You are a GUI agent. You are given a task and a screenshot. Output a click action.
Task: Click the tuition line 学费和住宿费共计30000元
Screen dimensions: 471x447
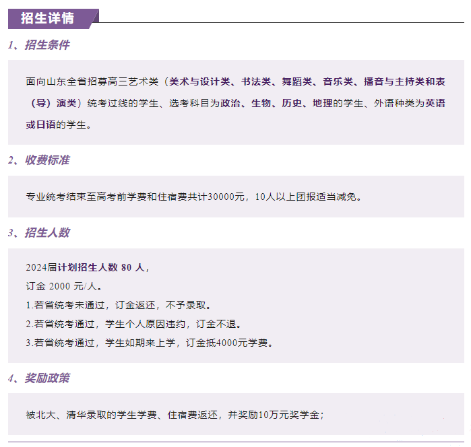click(x=194, y=197)
